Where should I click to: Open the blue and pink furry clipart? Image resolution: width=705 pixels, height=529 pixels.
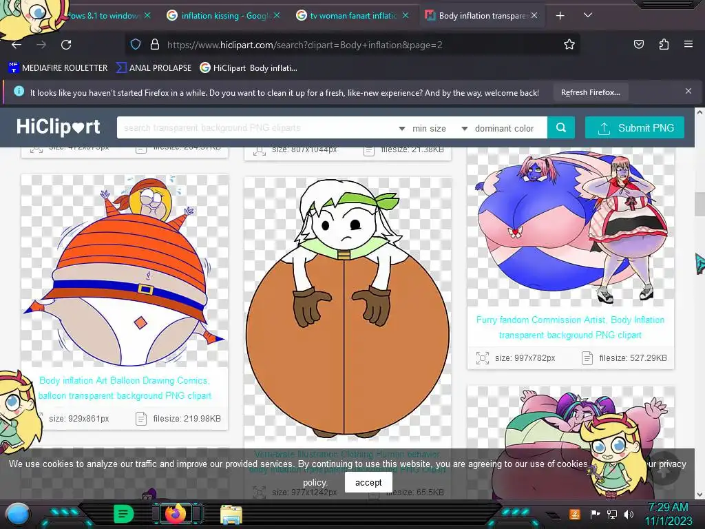571,227
